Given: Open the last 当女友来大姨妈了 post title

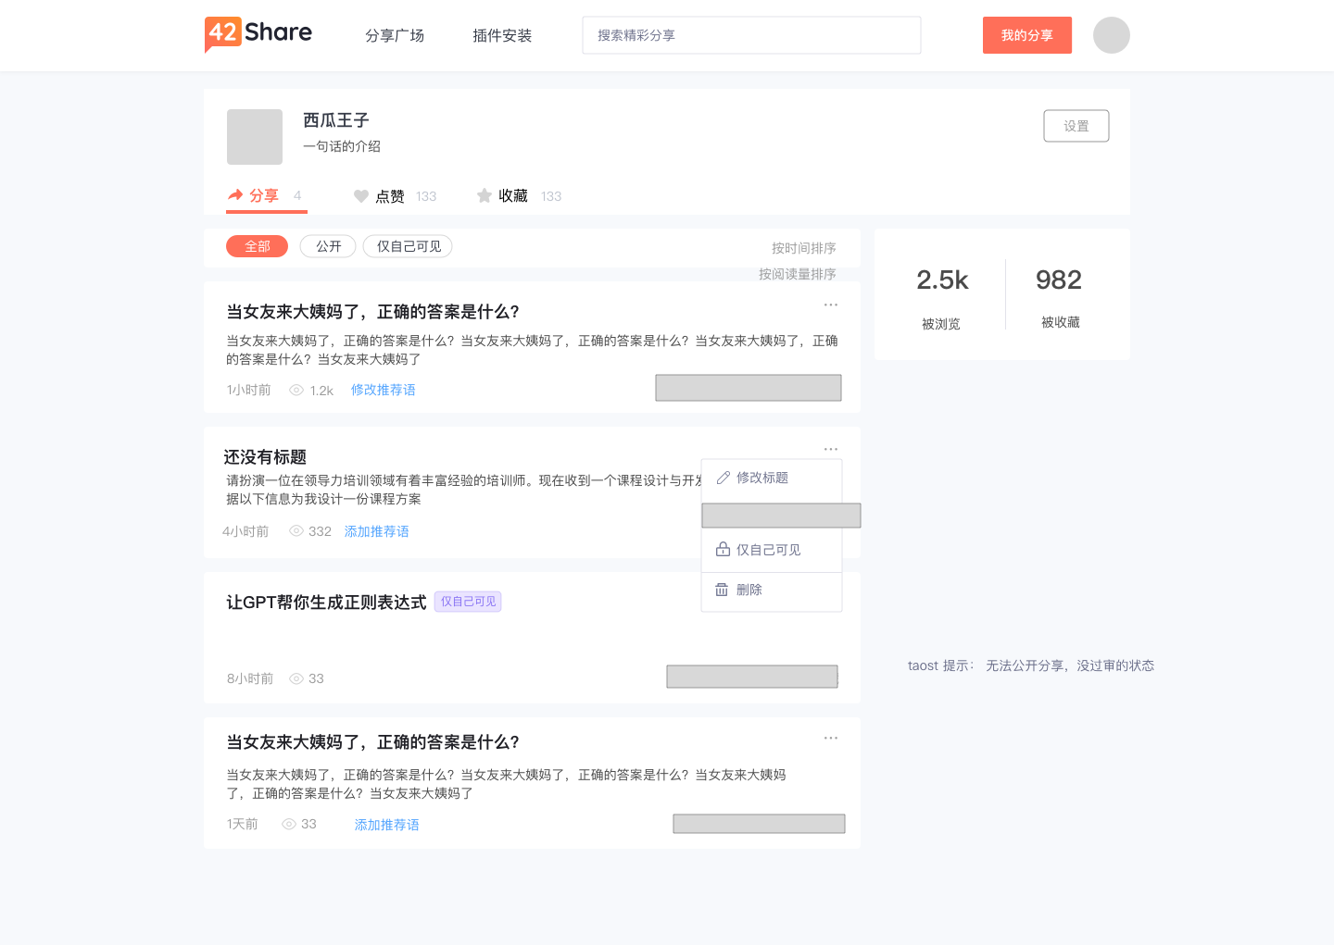Looking at the screenshot, I should point(373,742).
